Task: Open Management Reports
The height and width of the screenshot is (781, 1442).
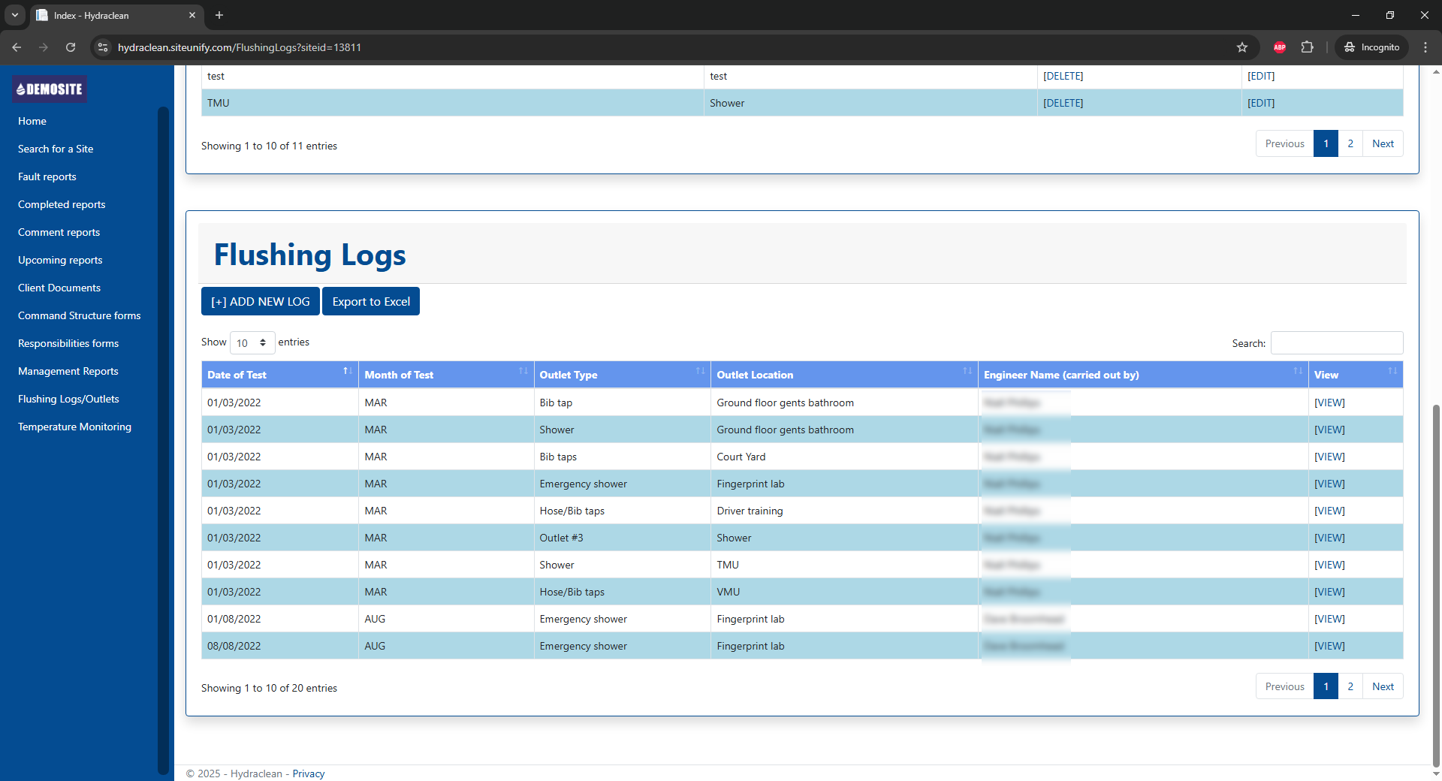Action: (68, 371)
